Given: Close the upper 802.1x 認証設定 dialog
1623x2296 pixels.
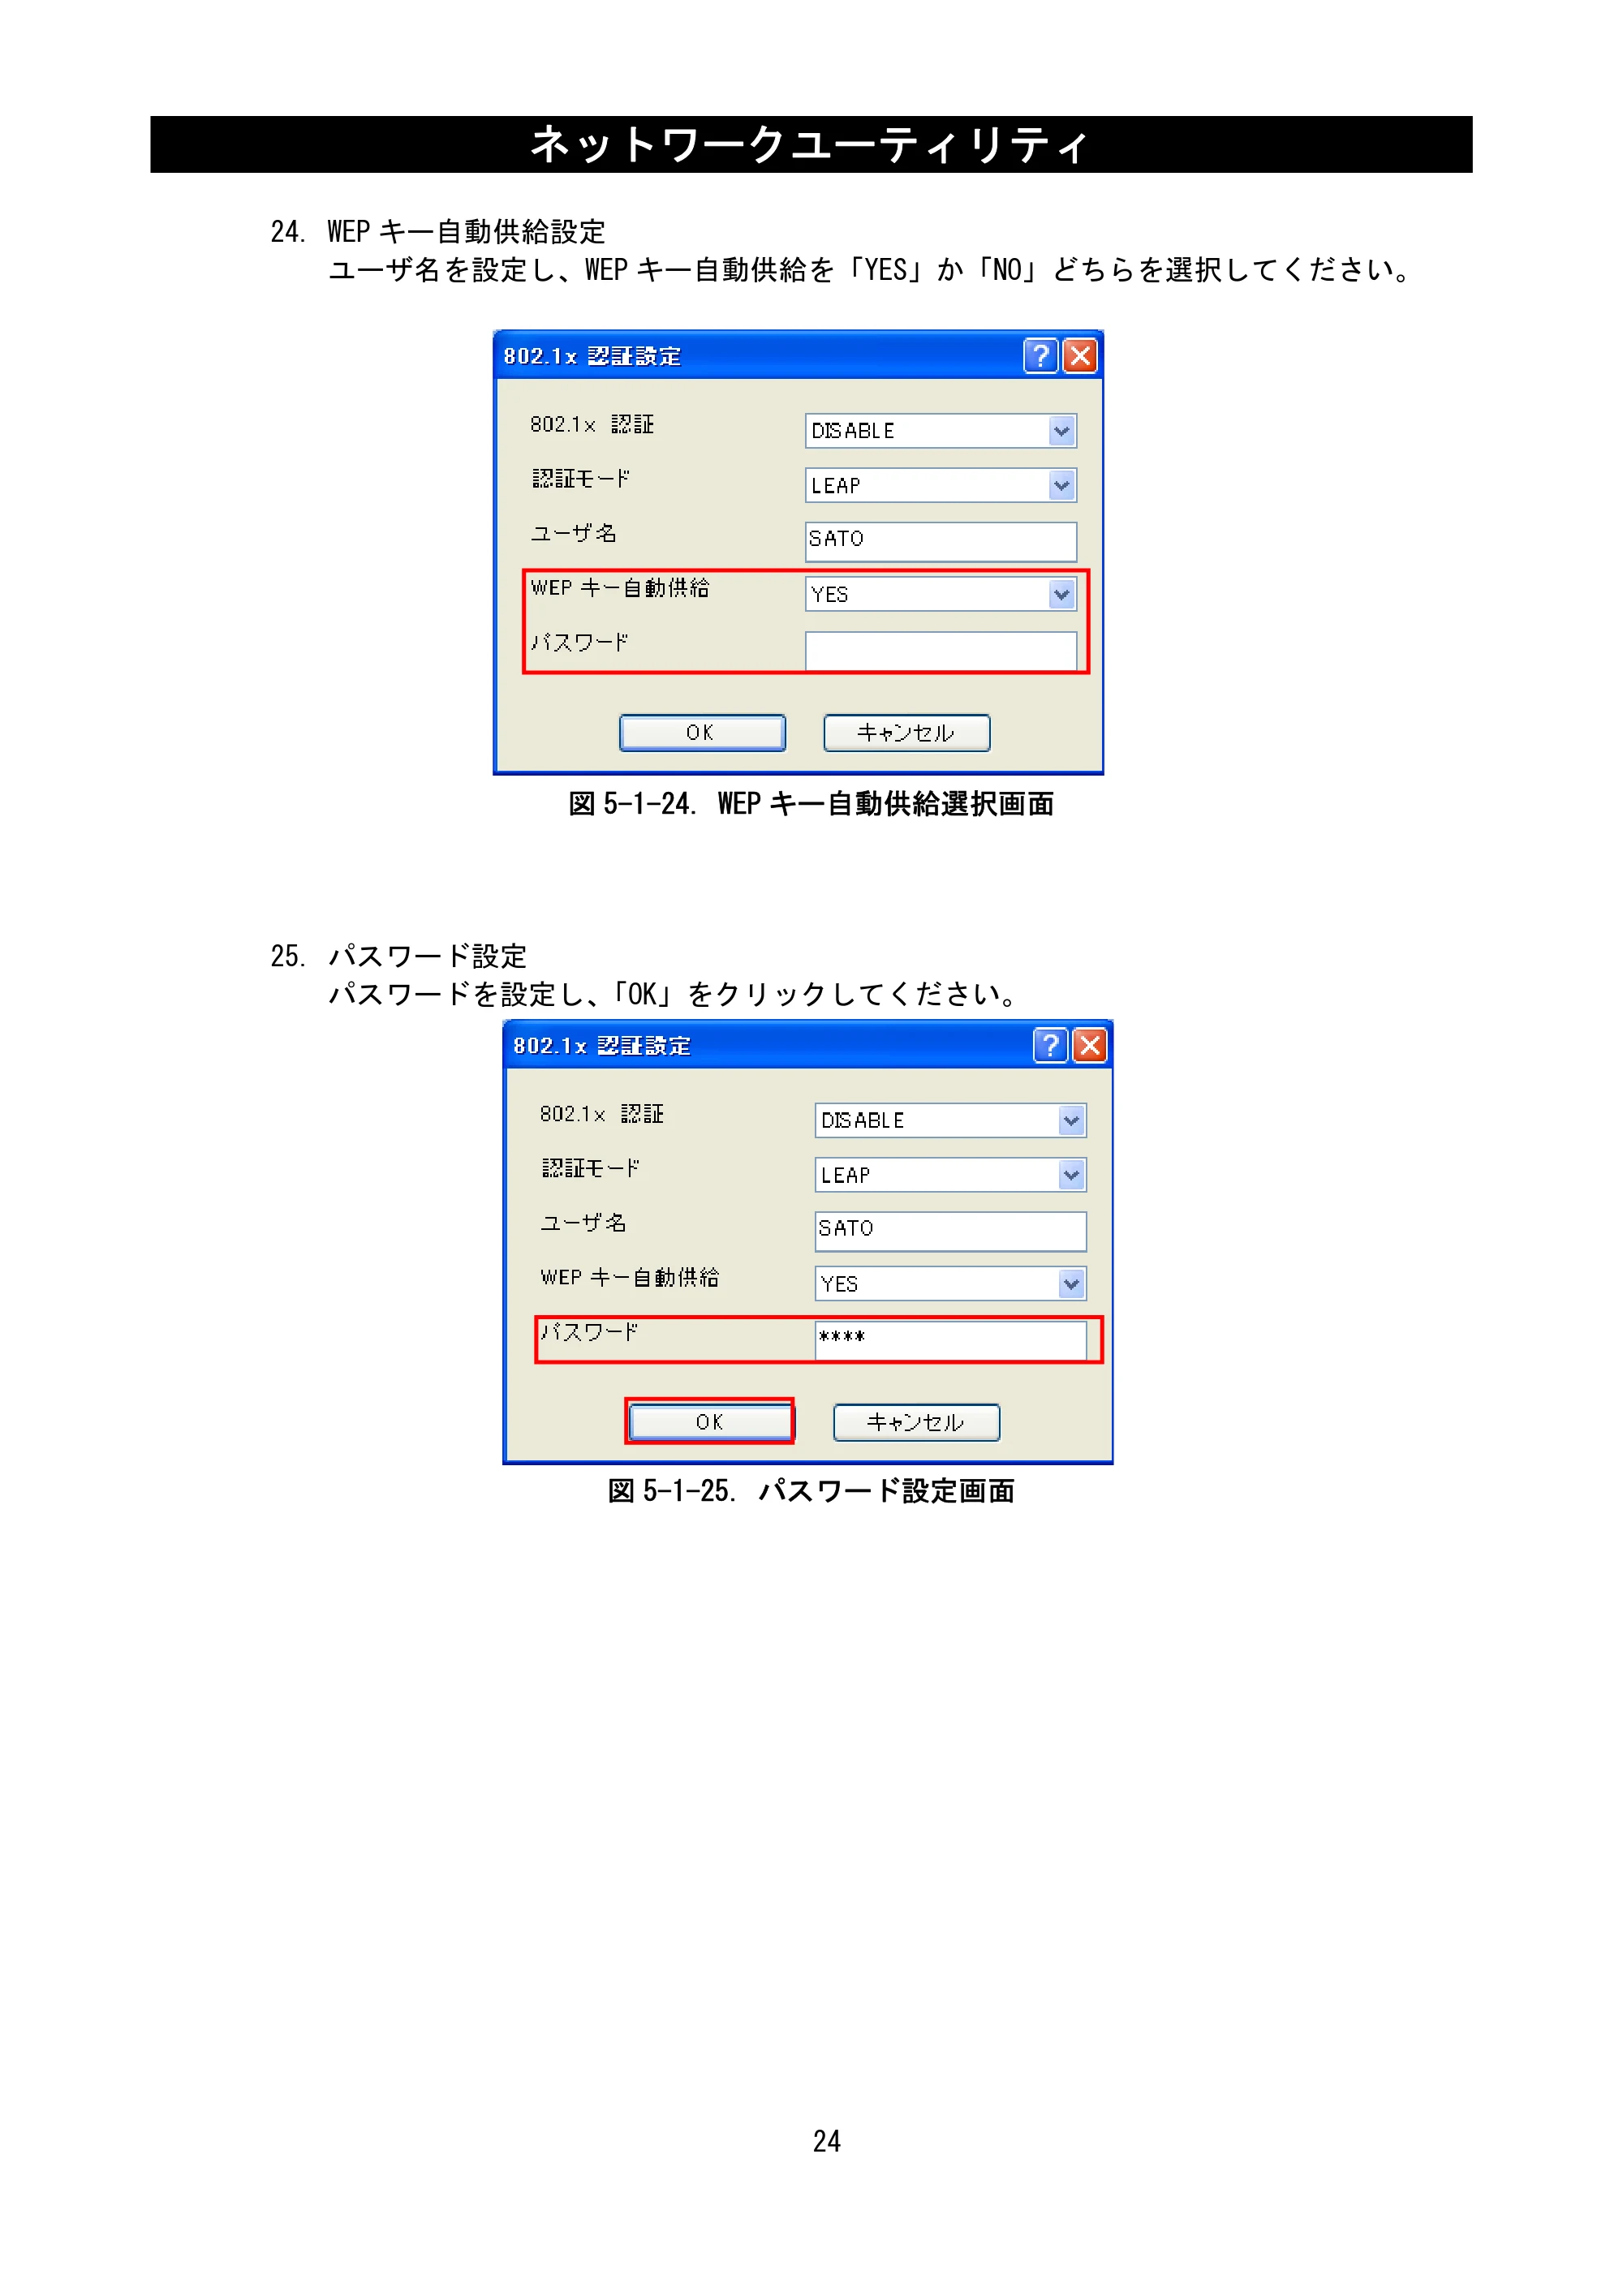Looking at the screenshot, I should [x=1080, y=355].
